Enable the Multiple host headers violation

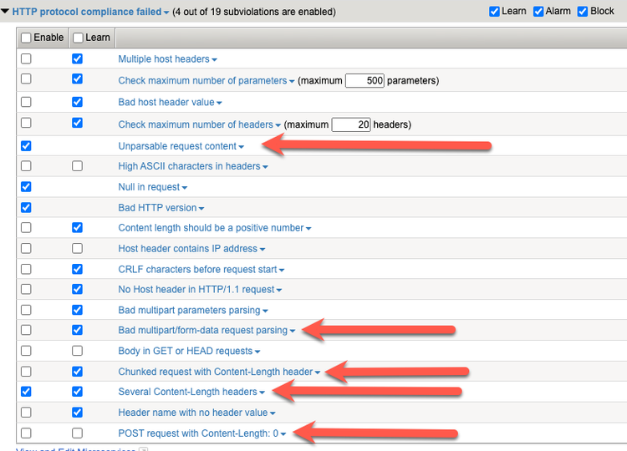click(x=26, y=58)
